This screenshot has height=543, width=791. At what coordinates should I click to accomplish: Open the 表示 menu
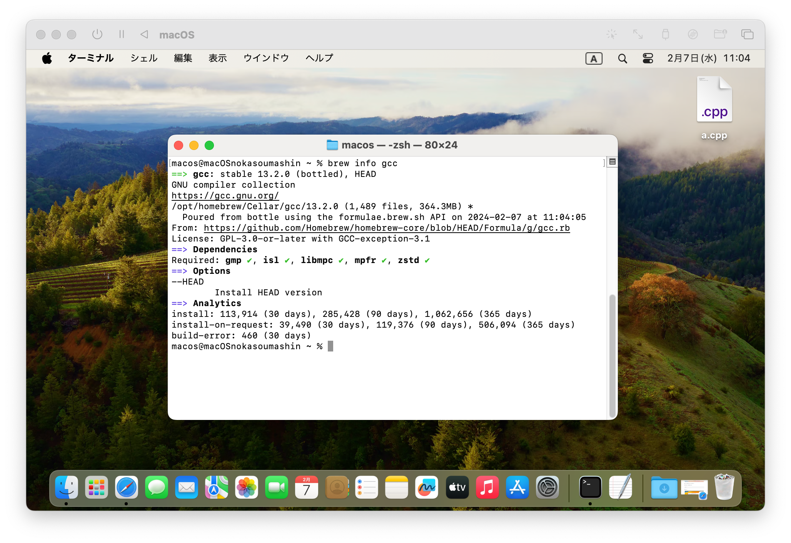click(217, 58)
